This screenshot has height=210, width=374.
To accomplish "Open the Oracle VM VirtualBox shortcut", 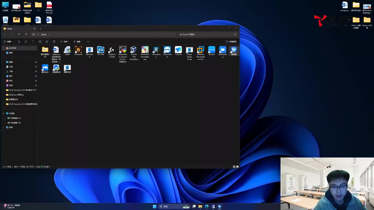I will pyautogui.click(x=134, y=53).
